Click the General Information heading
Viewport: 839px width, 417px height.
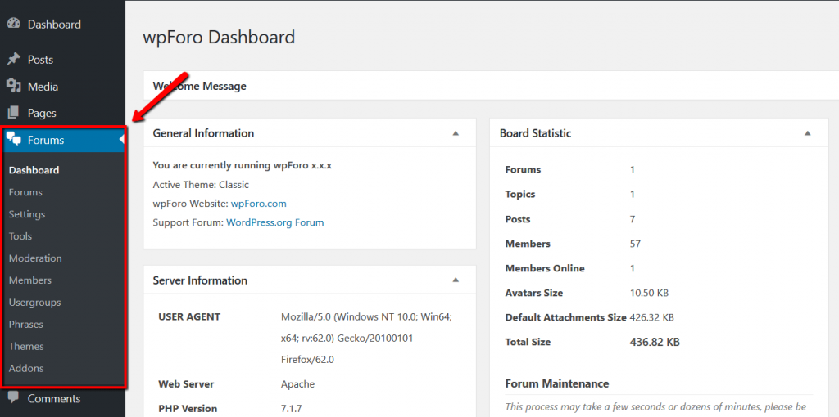pyautogui.click(x=203, y=133)
